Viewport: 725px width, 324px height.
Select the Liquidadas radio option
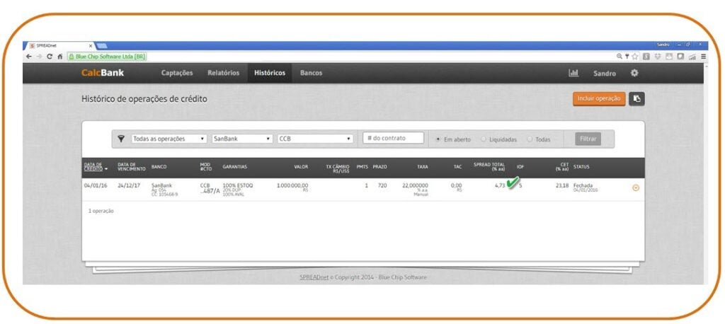(x=484, y=139)
